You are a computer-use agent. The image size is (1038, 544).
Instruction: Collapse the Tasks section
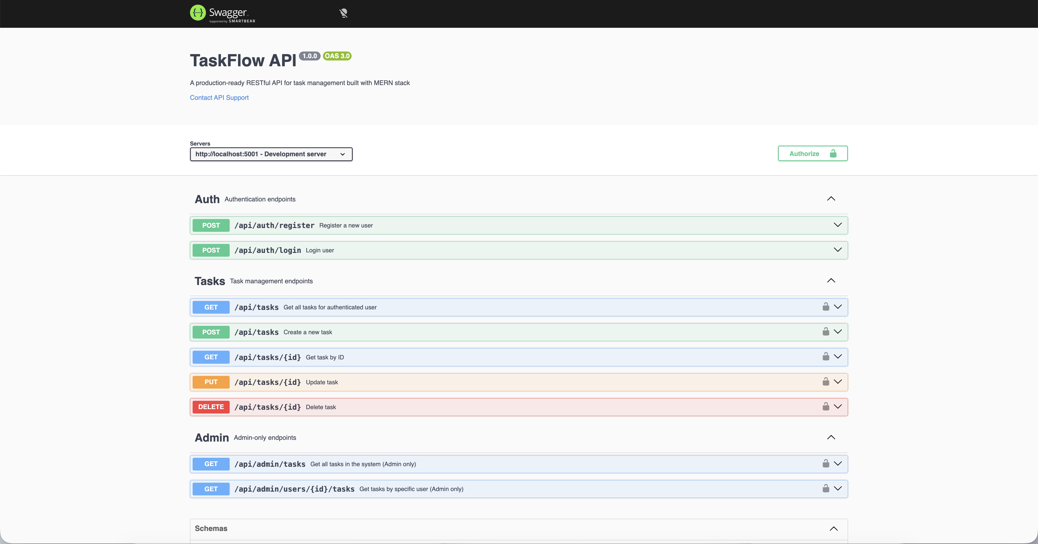click(x=831, y=281)
